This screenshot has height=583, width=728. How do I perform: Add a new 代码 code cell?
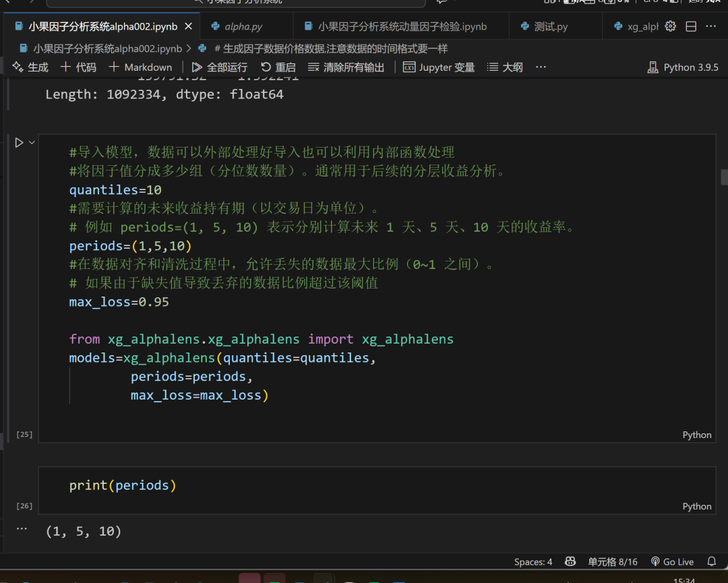78,67
